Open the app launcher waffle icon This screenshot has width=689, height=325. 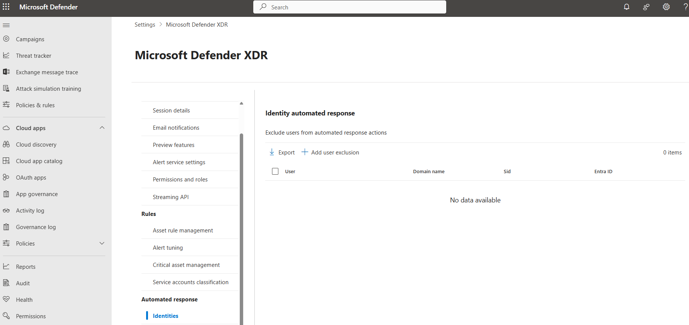click(6, 7)
